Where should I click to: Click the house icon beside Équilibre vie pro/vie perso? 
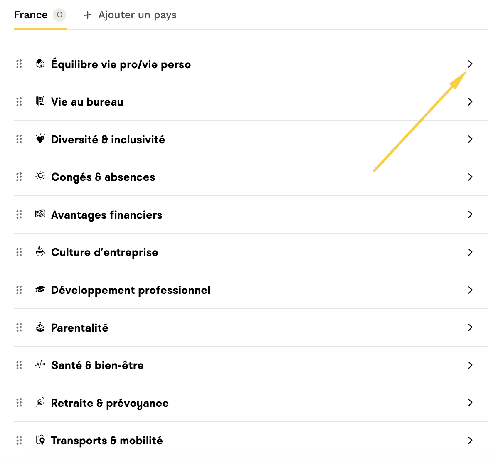pos(40,64)
